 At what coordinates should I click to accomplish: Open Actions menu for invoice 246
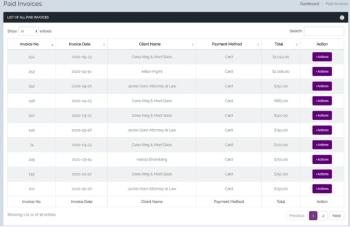pyautogui.click(x=322, y=130)
